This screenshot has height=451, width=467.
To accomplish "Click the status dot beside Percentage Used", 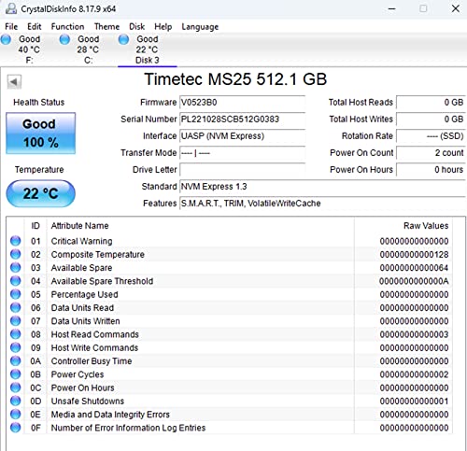I will click(15, 294).
